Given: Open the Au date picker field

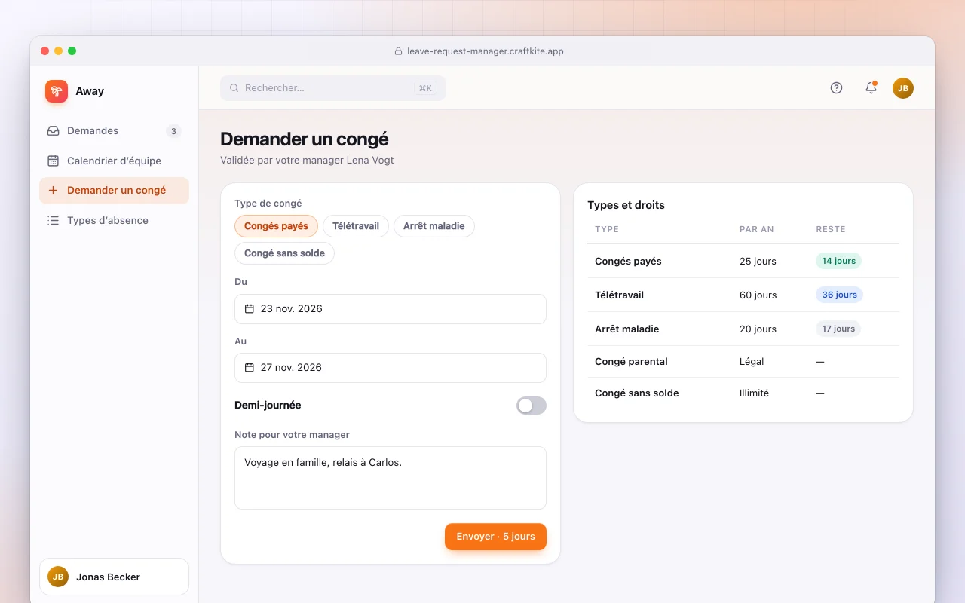Looking at the screenshot, I should pos(391,368).
